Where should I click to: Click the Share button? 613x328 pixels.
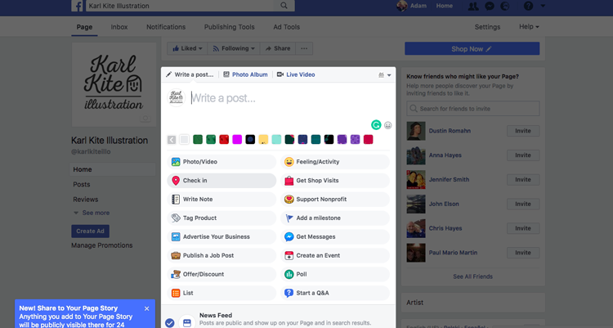(278, 48)
